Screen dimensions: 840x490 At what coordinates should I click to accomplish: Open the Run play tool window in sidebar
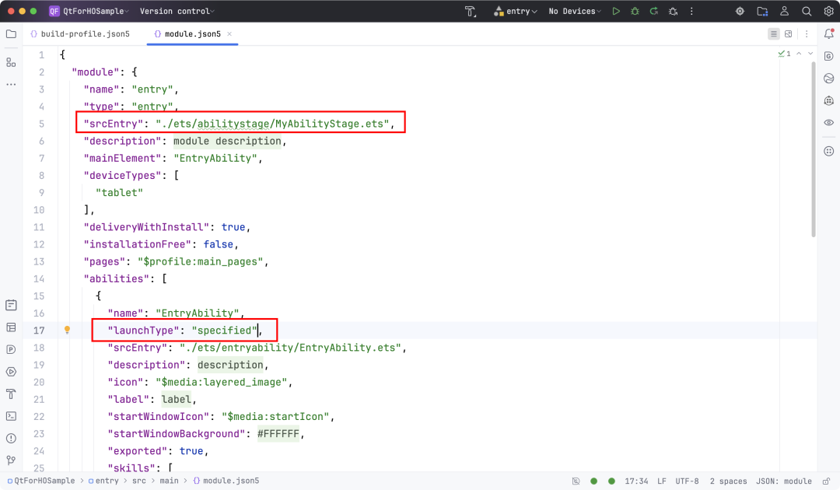point(11,372)
